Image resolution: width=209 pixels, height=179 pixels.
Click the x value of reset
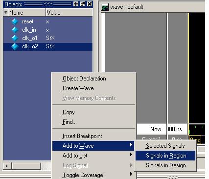(47, 22)
